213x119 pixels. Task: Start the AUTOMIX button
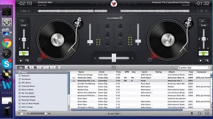114,114
